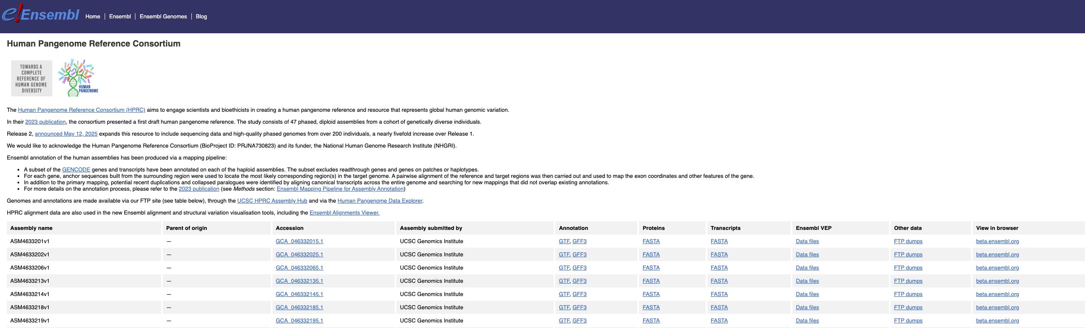The image size is (1085, 328).
Task: Click the Ensembl logo in the header
Action: coord(41,14)
